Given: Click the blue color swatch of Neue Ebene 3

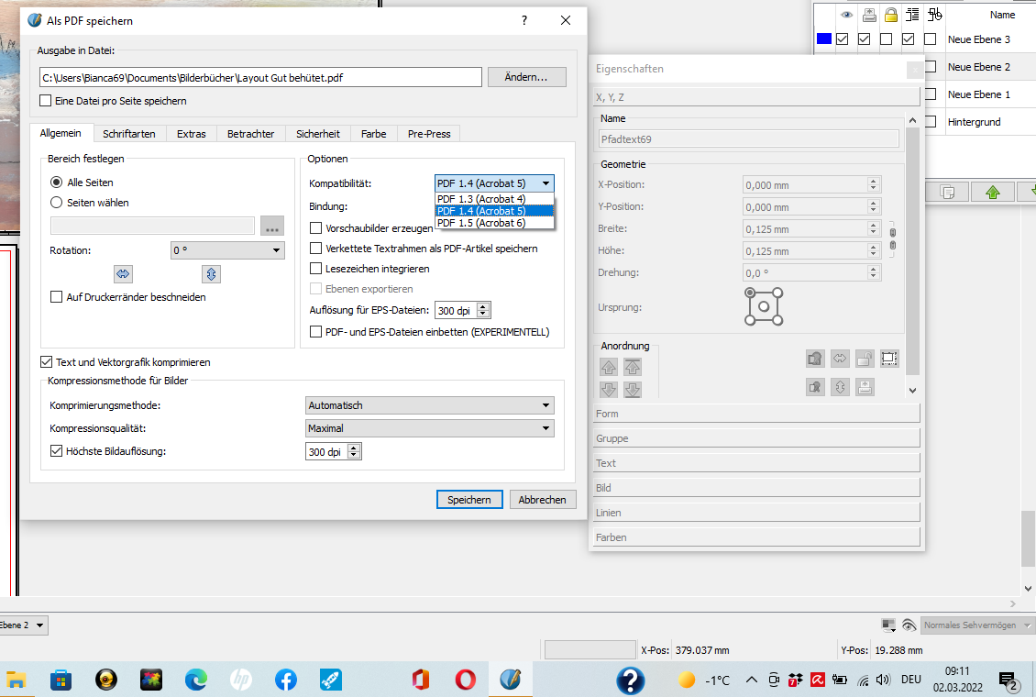Looking at the screenshot, I should (x=823, y=39).
